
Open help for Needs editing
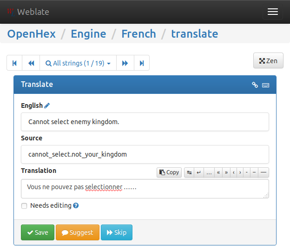click(x=76, y=205)
